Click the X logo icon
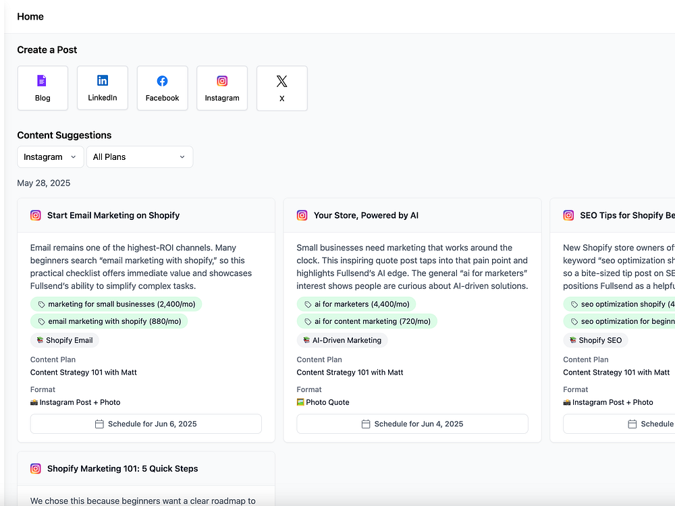The height and width of the screenshot is (506, 675). pyautogui.click(x=282, y=81)
